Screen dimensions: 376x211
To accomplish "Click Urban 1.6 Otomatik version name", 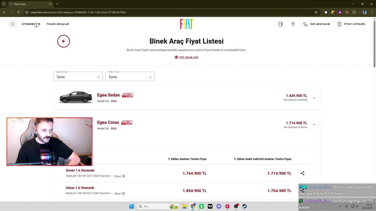I will 80,188.
